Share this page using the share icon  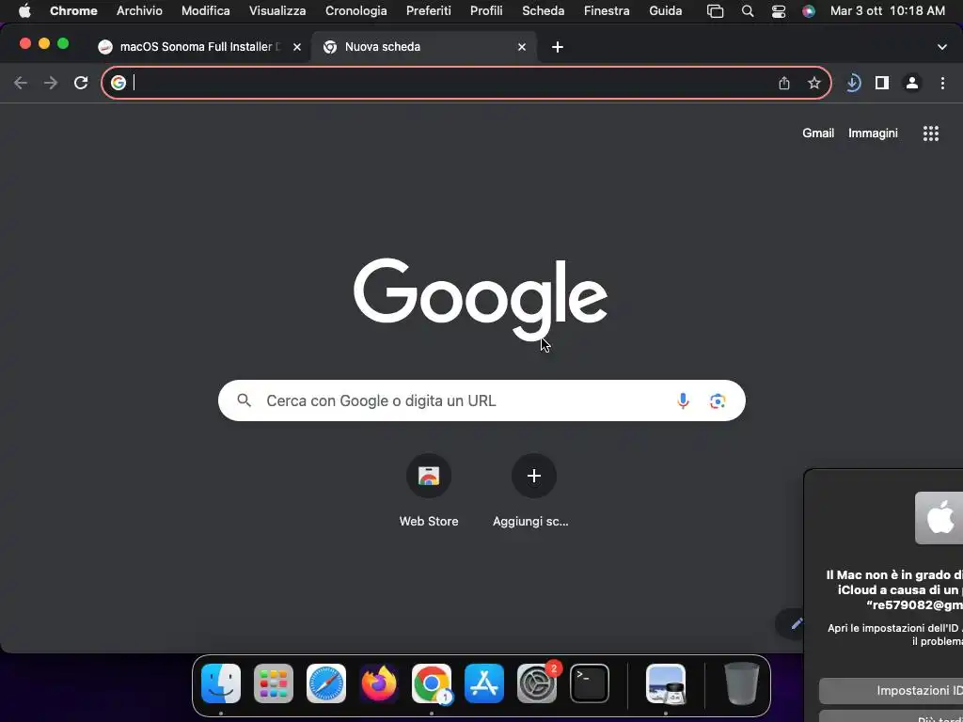click(x=784, y=83)
